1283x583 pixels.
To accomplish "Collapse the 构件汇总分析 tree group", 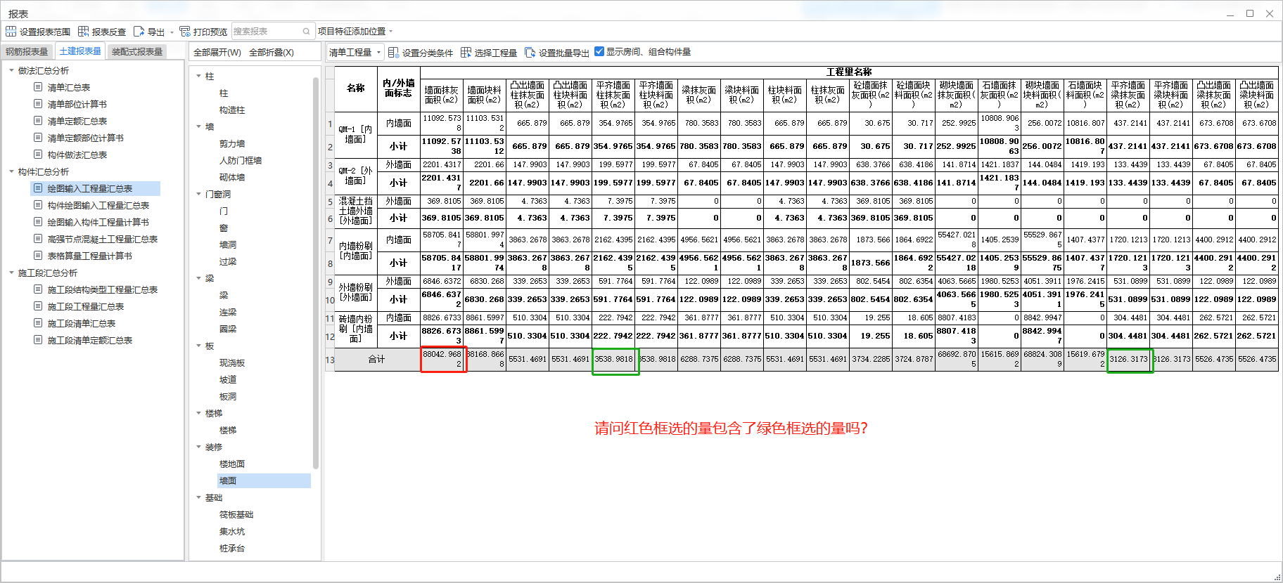I will click(x=12, y=171).
